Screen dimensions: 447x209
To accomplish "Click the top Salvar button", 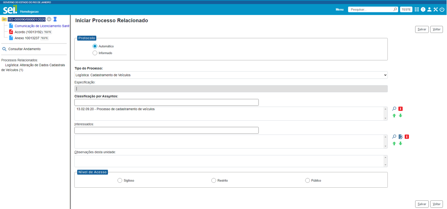I will [422, 29].
